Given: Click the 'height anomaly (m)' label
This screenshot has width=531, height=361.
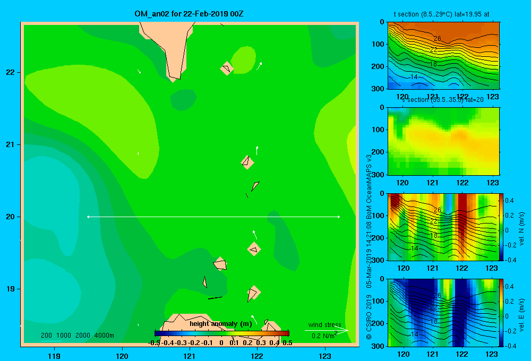Looking at the screenshot, I should point(221,324).
